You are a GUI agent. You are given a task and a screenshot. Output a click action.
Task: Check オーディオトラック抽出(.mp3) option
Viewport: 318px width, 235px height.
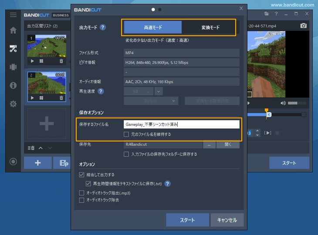coord(81,193)
